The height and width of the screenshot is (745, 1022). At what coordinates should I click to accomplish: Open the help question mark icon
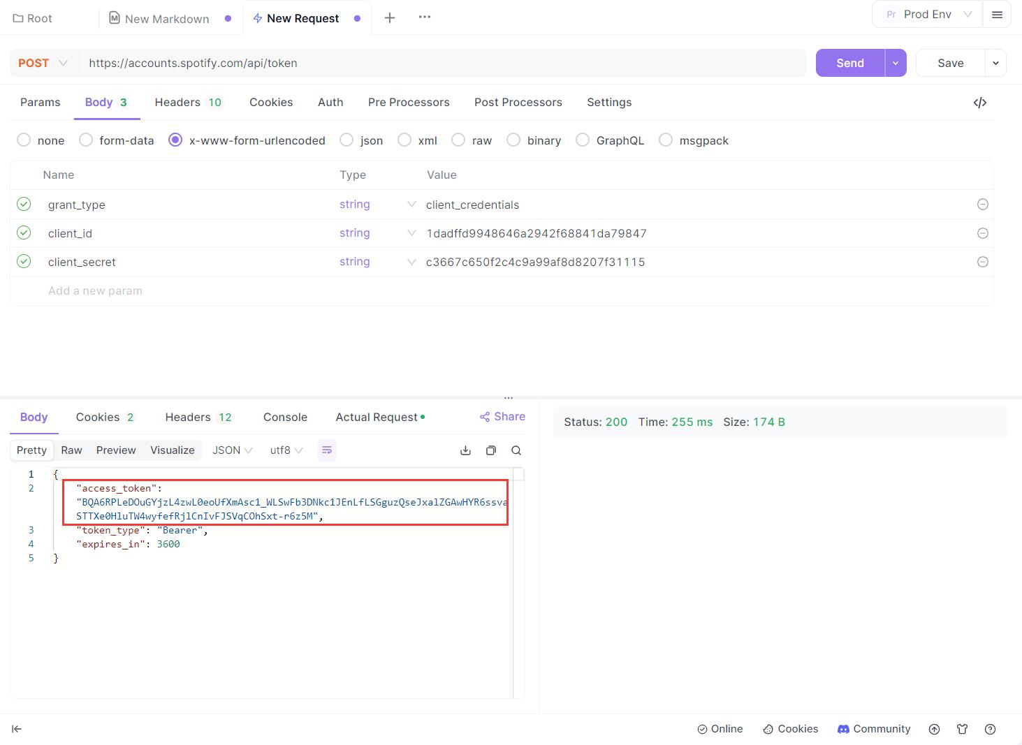pos(990,729)
